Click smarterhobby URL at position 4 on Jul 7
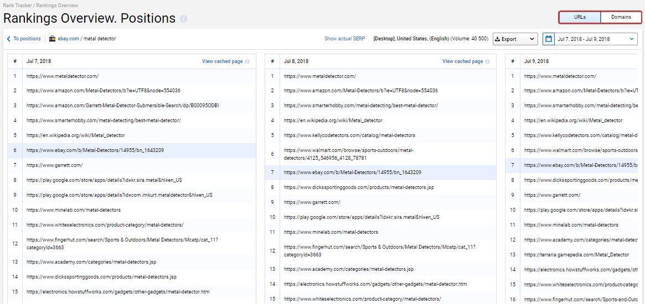Screen dimensions: 645x304 103,120
